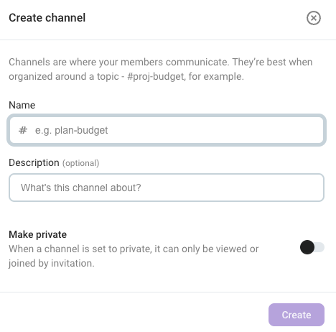Image resolution: width=336 pixels, height=332 pixels.
Task: Click the 'Make private' heading
Action: [x=38, y=234]
